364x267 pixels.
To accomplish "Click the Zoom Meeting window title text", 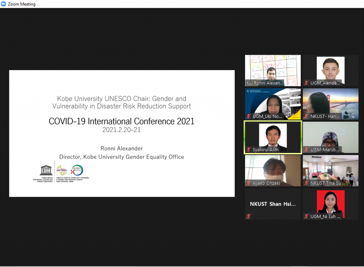I will point(22,4).
